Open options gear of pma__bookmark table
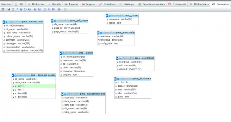 [x=118, y=79]
